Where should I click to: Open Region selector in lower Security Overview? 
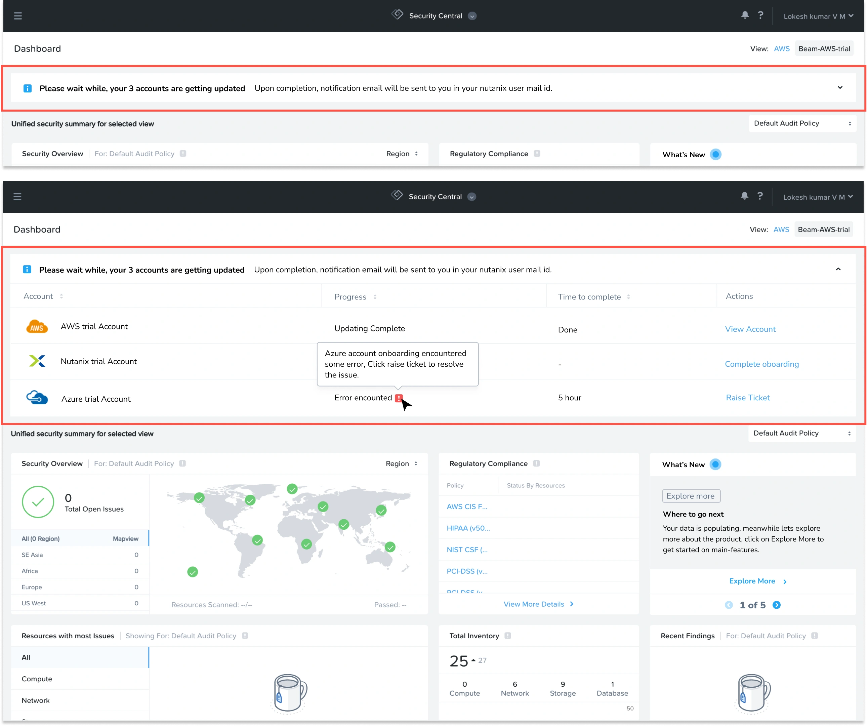(402, 464)
